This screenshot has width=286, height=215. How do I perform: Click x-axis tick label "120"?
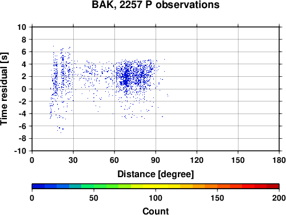tap(197, 160)
